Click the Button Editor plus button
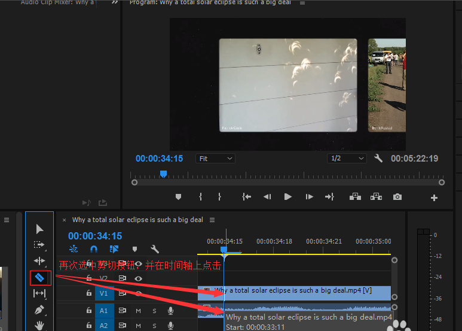 (435, 198)
